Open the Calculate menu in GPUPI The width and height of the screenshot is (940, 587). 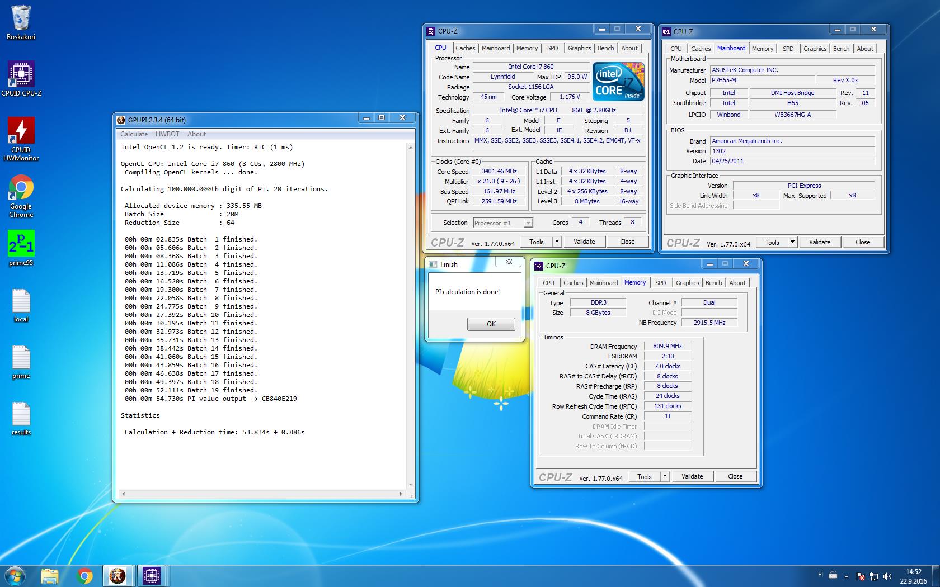tap(134, 134)
